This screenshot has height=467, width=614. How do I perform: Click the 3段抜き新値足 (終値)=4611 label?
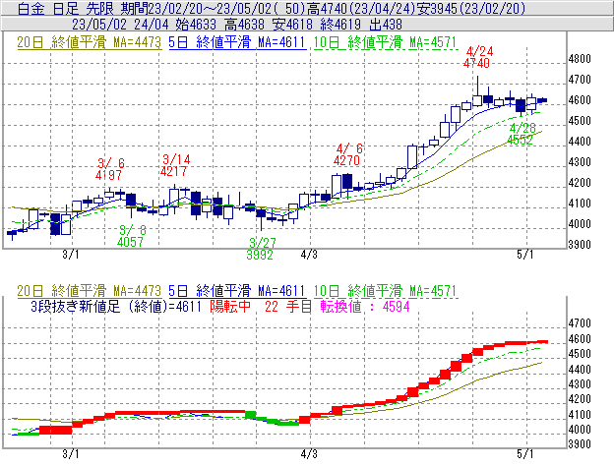click(116, 306)
